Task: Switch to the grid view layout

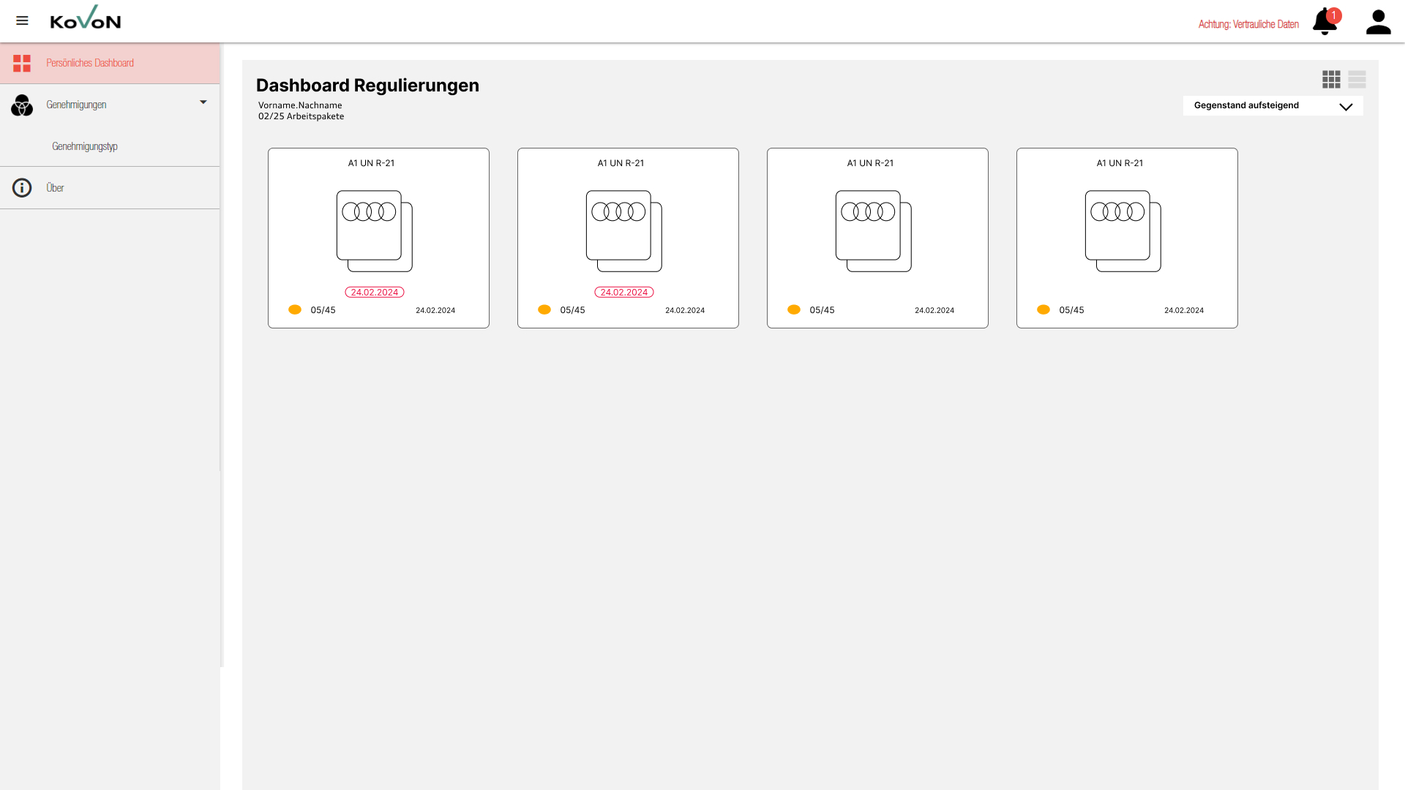Action: [x=1331, y=79]
